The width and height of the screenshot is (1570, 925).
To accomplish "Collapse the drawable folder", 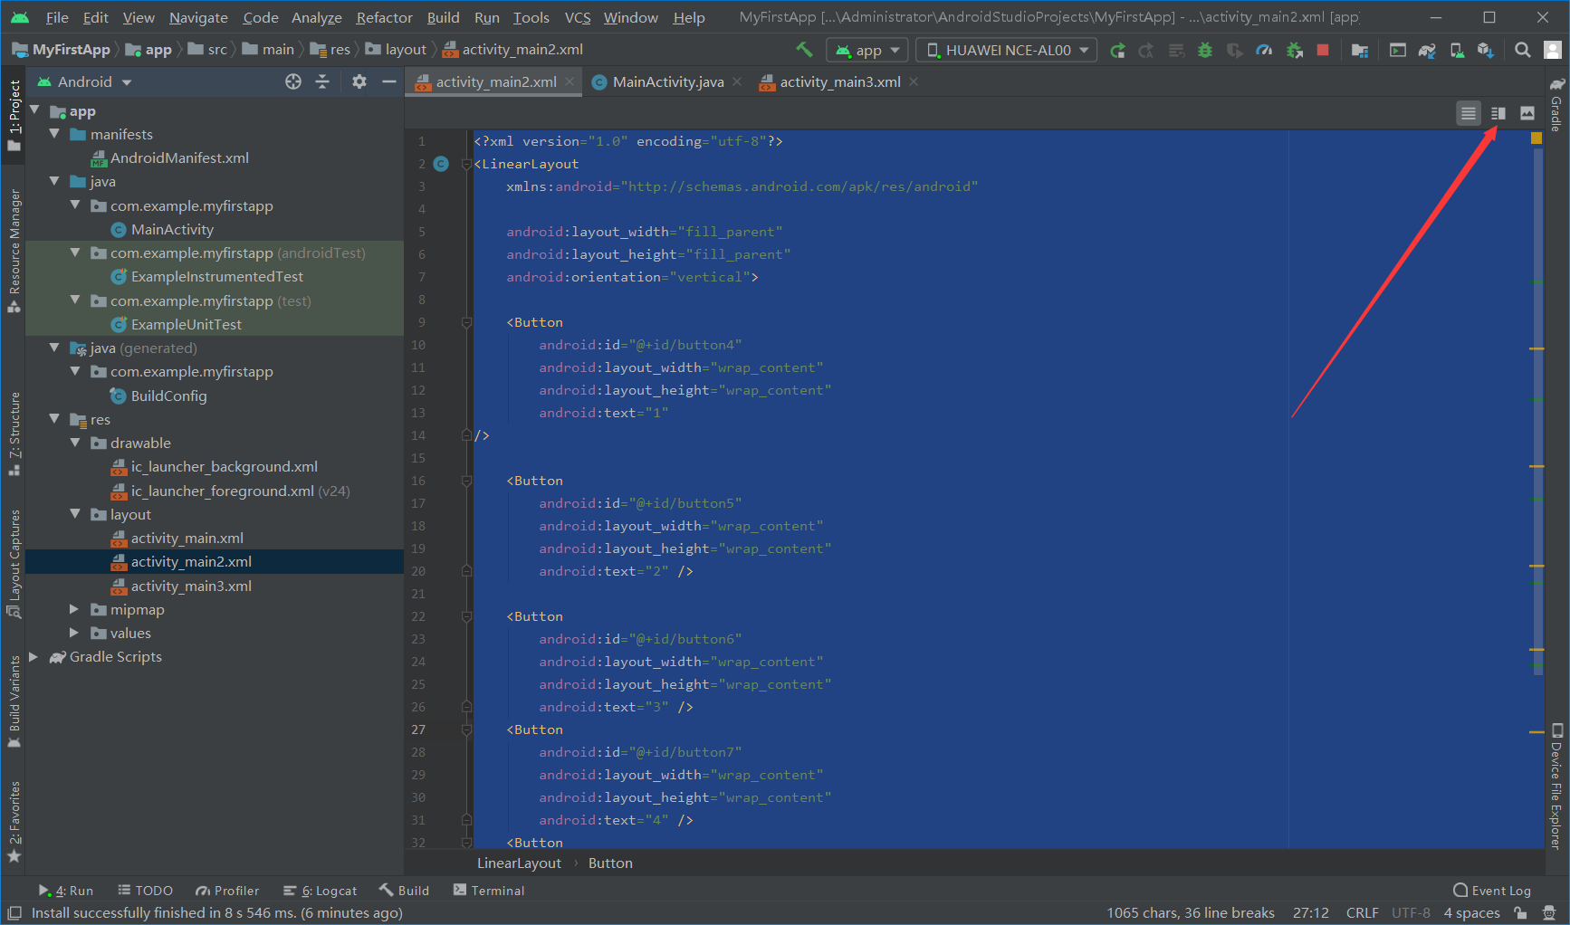I will [x=75, y=443].
